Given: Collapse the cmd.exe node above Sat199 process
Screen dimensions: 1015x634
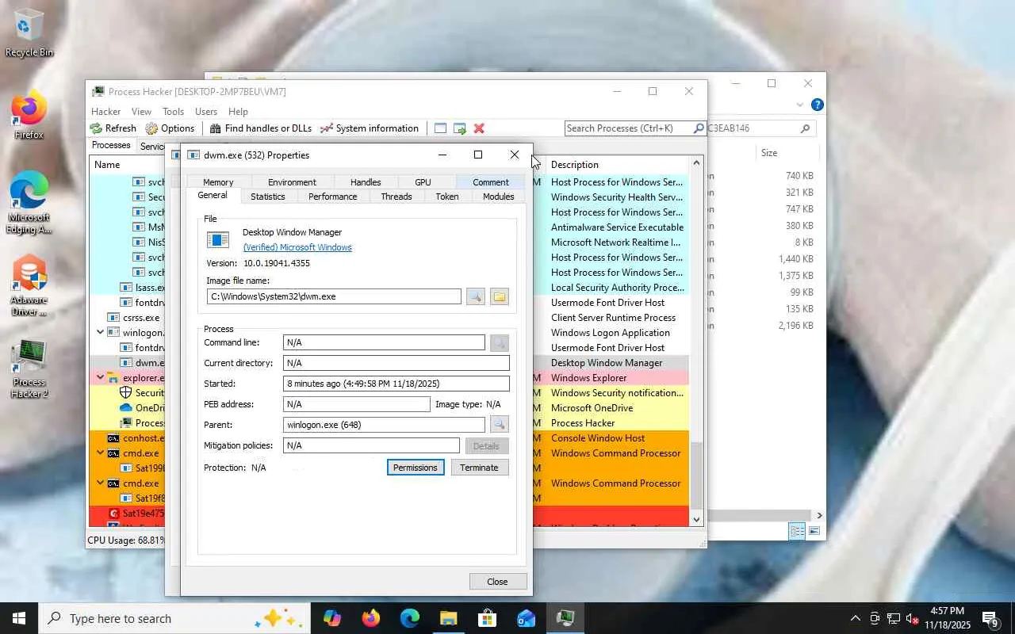Looking at the screenshot, I should pyautogui.click(x=100, y=453).
